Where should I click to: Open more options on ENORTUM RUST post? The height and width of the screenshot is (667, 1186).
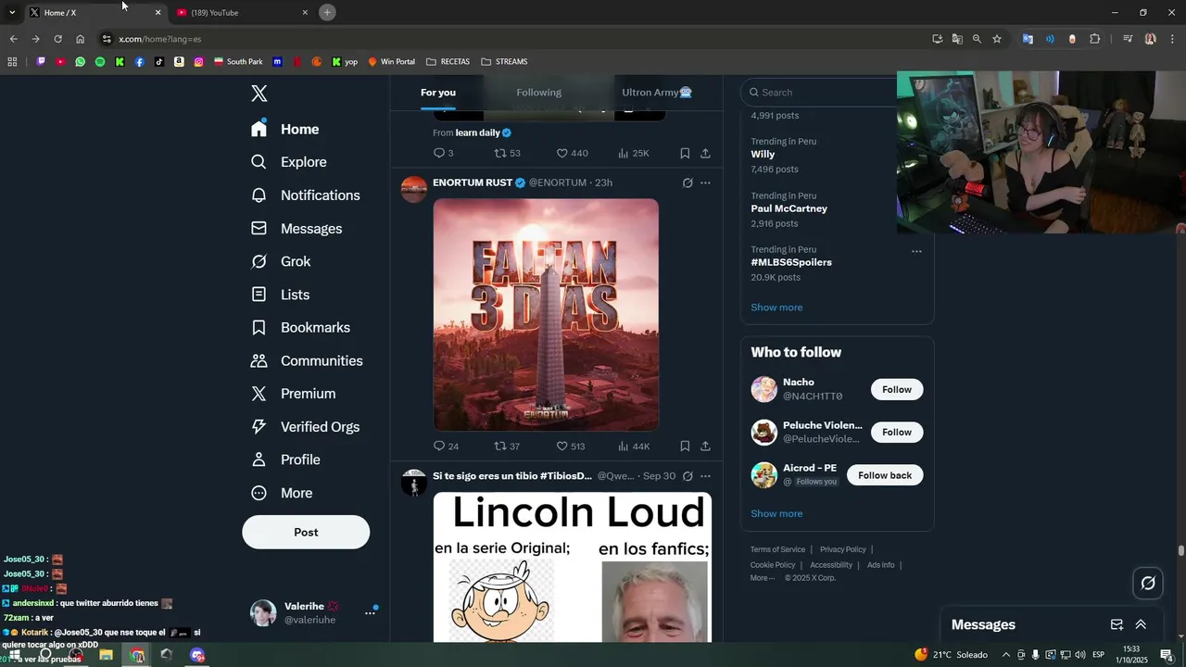coord(705,183)
